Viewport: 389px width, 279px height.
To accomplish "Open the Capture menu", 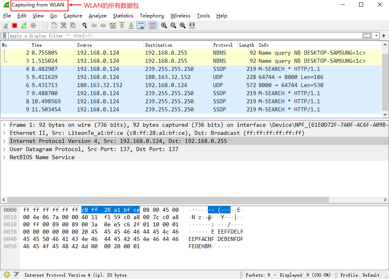I will coord(73,16).
